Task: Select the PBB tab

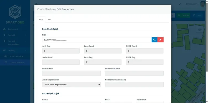Action: (x=41, y=20)
